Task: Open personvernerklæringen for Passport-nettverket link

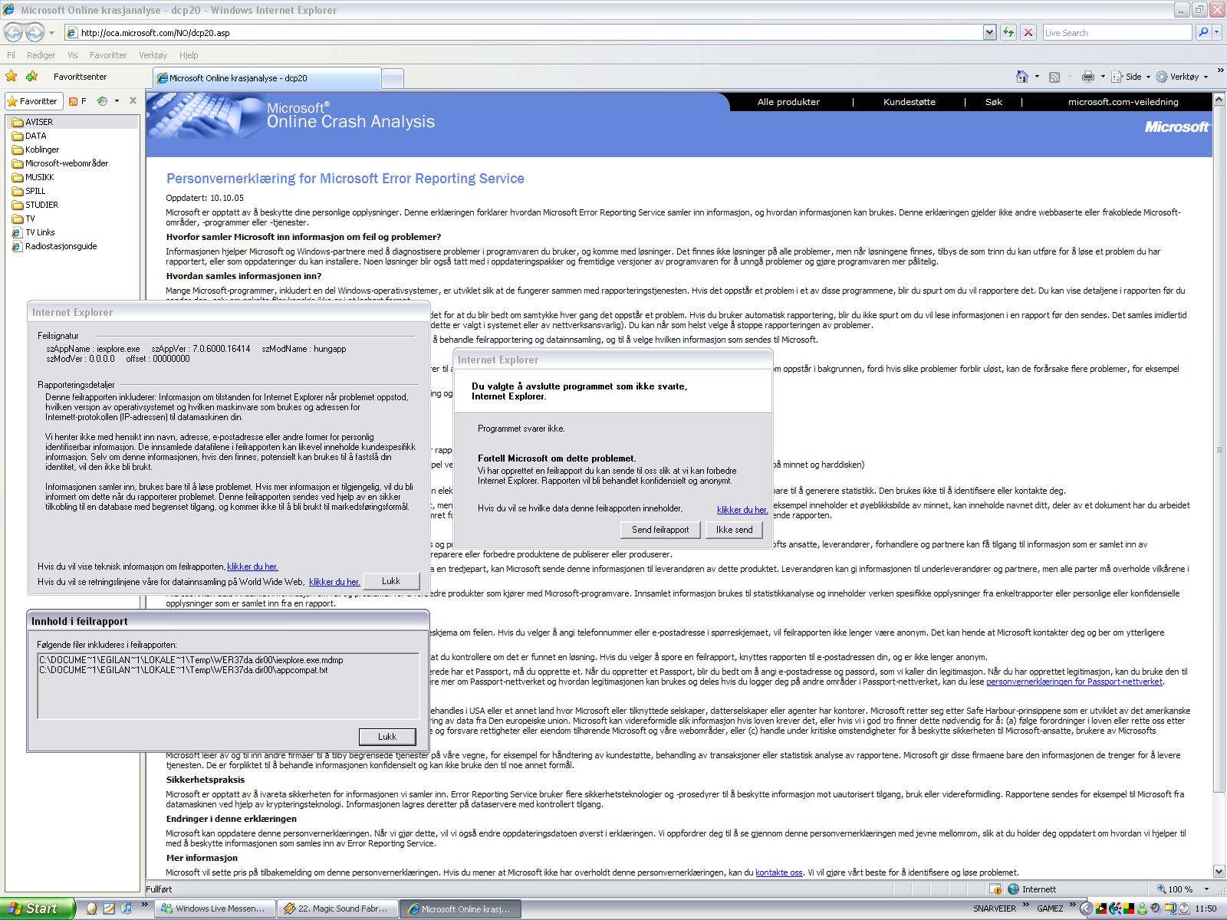Action: click(x=1074, y=682)
